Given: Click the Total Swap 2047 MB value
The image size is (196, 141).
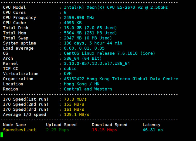Looking at the screenshot, I should pyautogui.click(x=88, y=38).
